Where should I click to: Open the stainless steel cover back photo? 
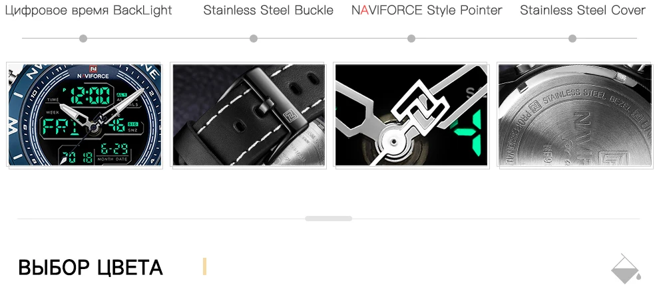(x=575, y=115)
